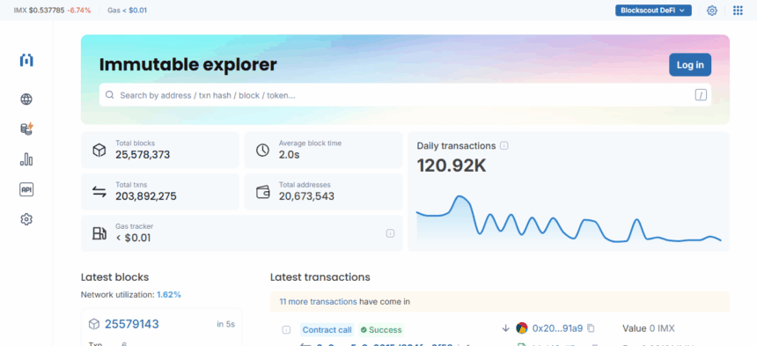The height and width of the screenshot is (346, 757).
Task: Click the Immutable explorer title
Action: click(187, 64)
